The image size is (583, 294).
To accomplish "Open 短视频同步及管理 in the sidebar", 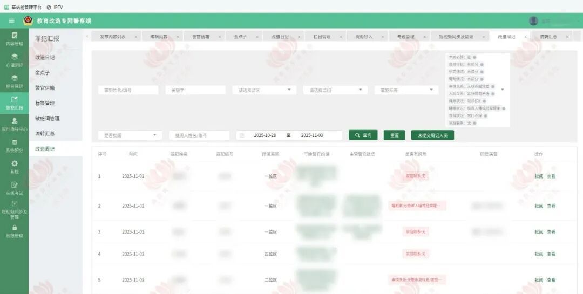I will pyautogui.click(x=15, y=210).
